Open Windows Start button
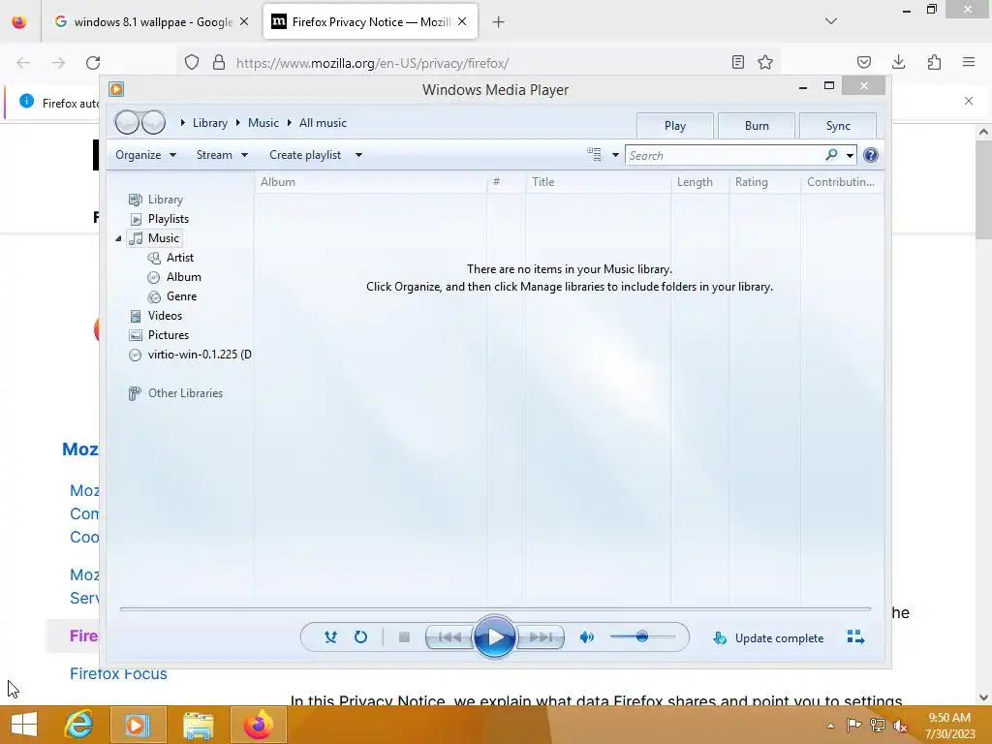This screenshot has height=744, width=992. [x=24, y=725]
